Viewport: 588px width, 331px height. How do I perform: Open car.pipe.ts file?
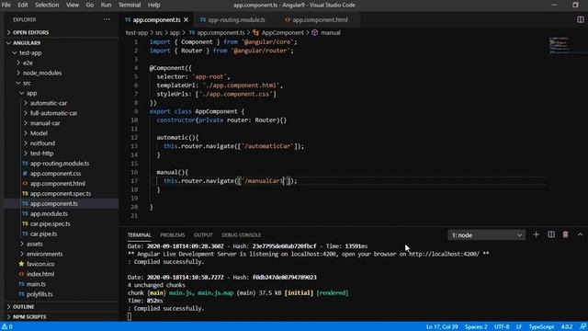(44, 234)
